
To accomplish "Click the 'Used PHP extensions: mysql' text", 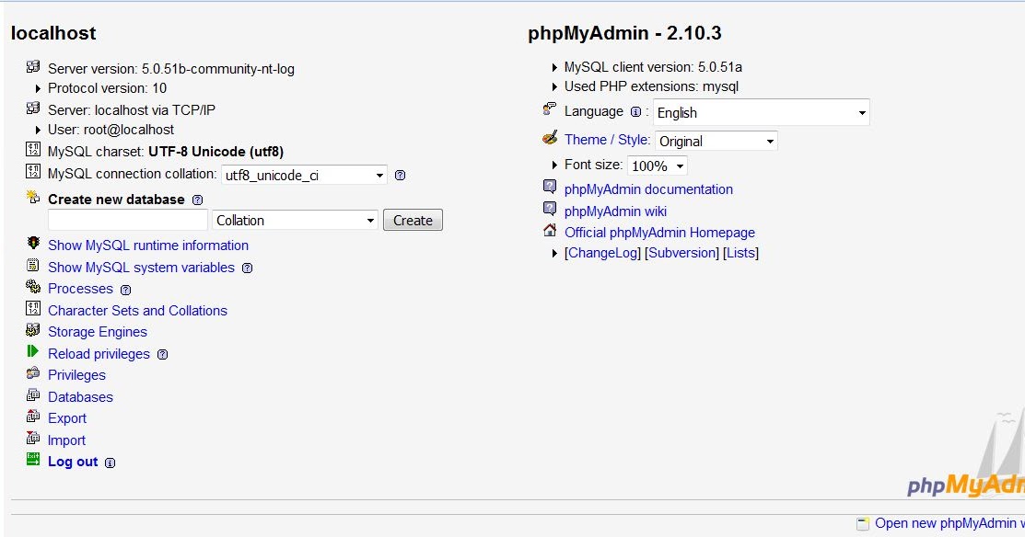I will pos(651,86).
